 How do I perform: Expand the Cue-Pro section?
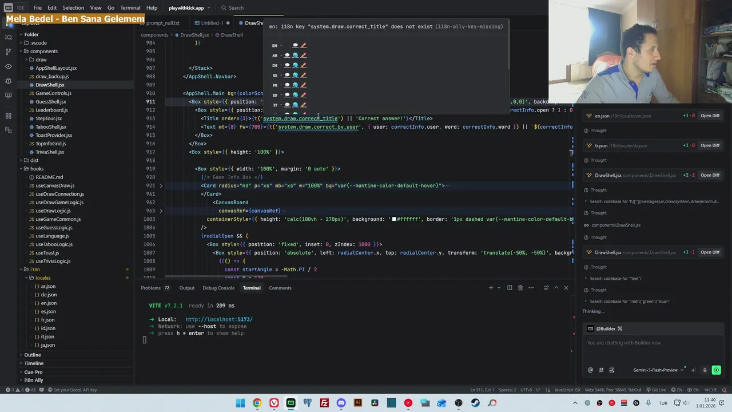tap(33, 372)
